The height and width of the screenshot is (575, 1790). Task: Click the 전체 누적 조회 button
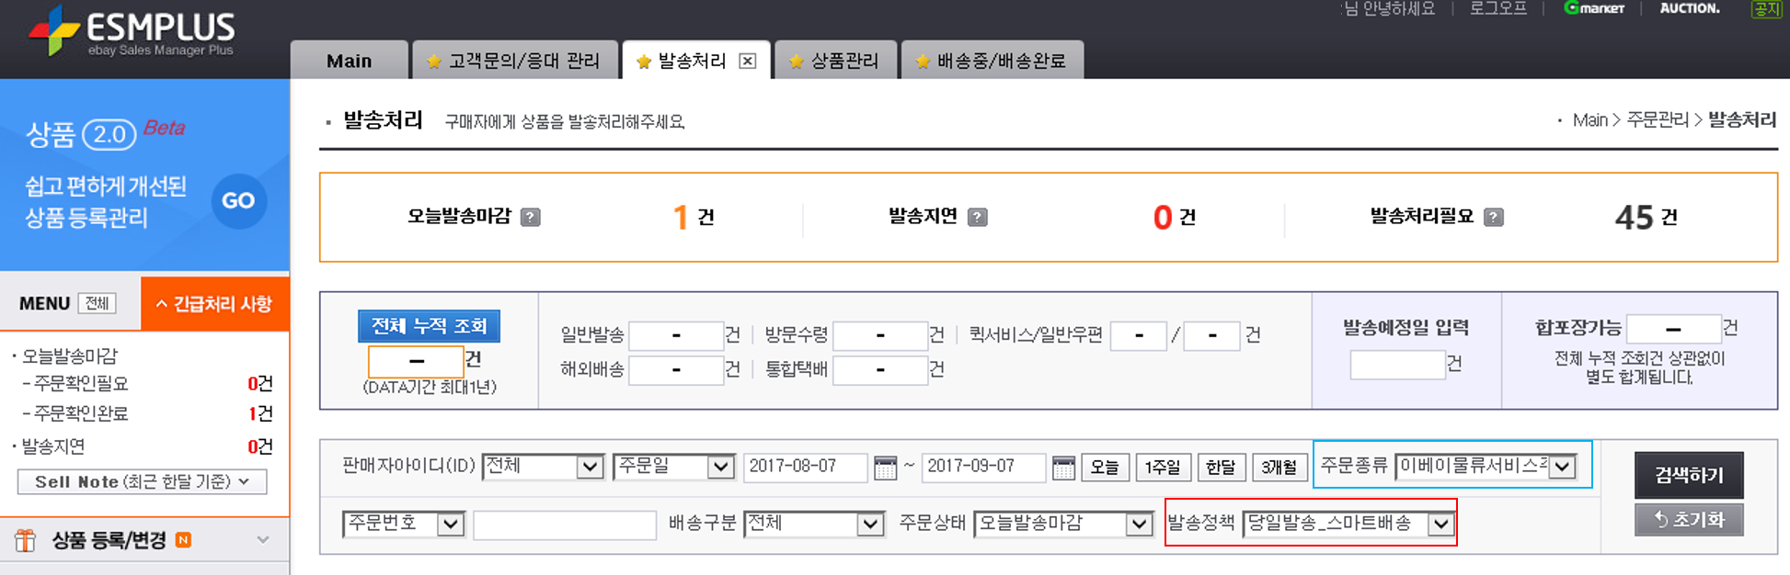tap(429, 326)
